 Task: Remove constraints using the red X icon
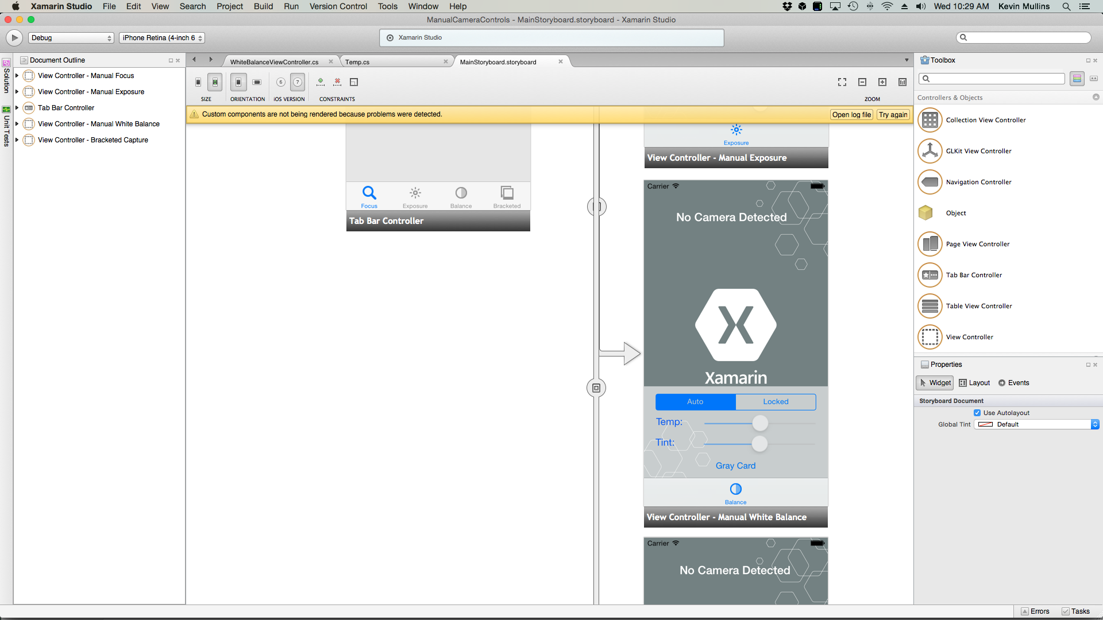(x=337, y=82)
